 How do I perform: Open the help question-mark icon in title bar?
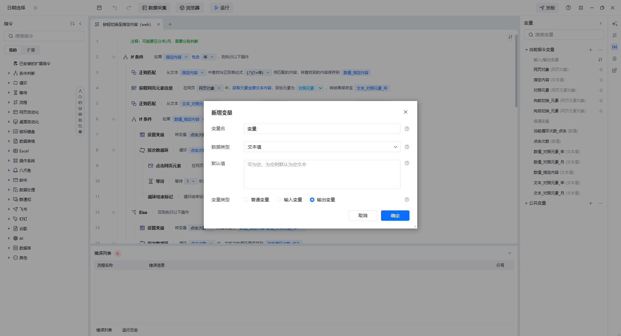[568, 8]
